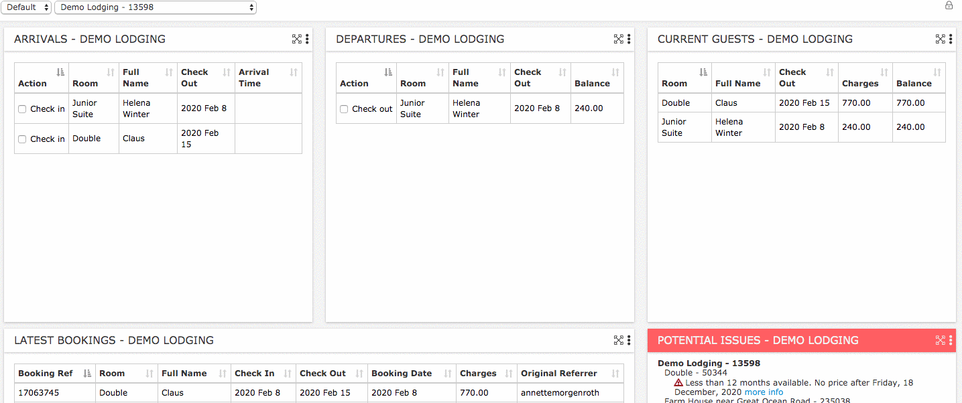Open the Default layout dropdown
The width and height of the screenshot is (962, 403).
pyautogui.click(x=27, y=7)
